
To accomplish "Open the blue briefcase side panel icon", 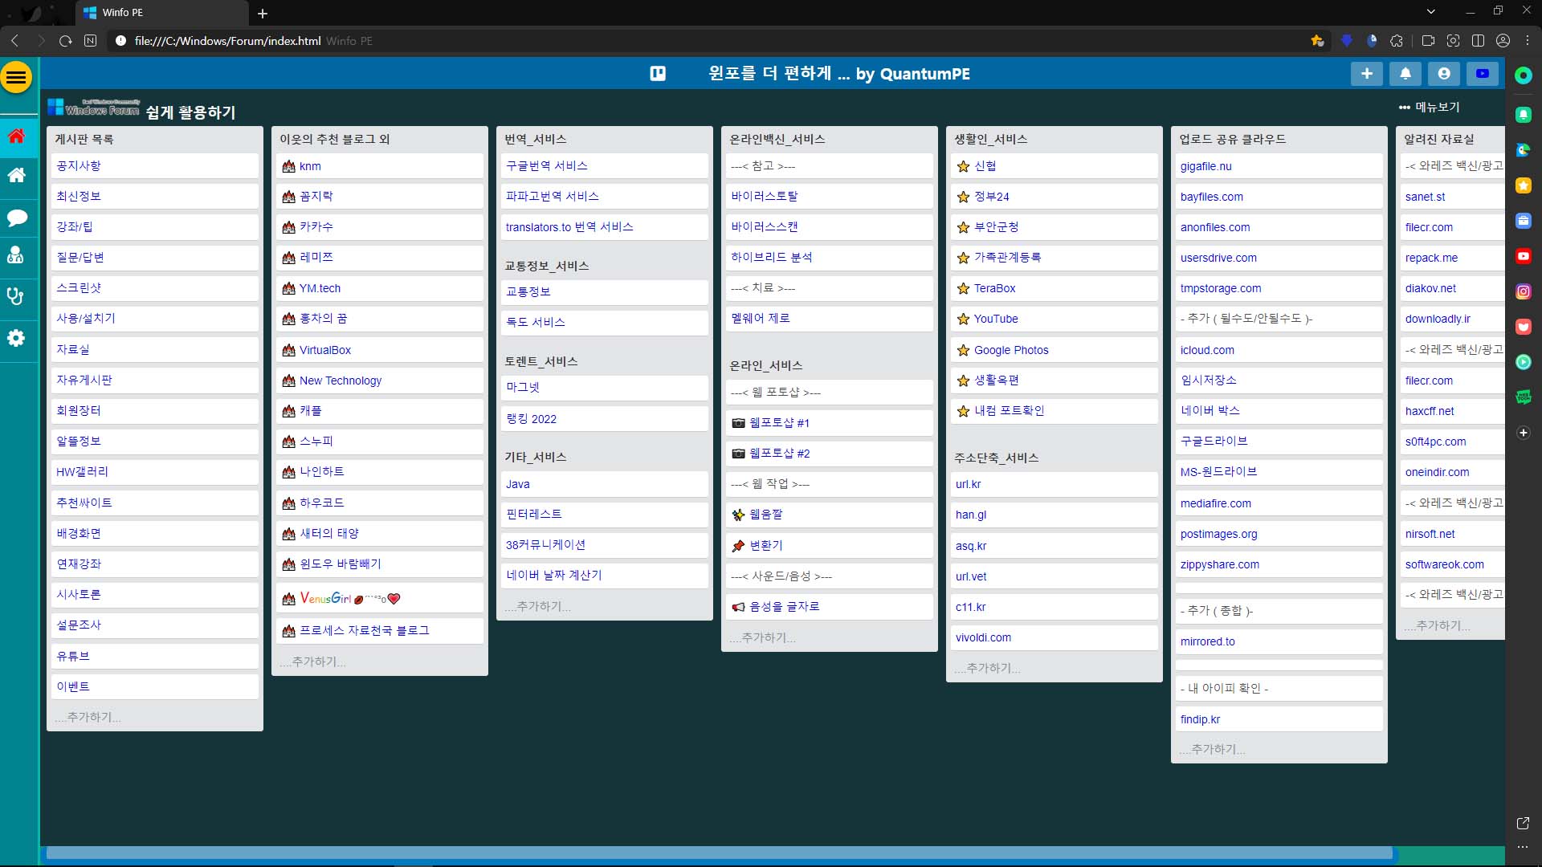I will tap(1524, 221).
